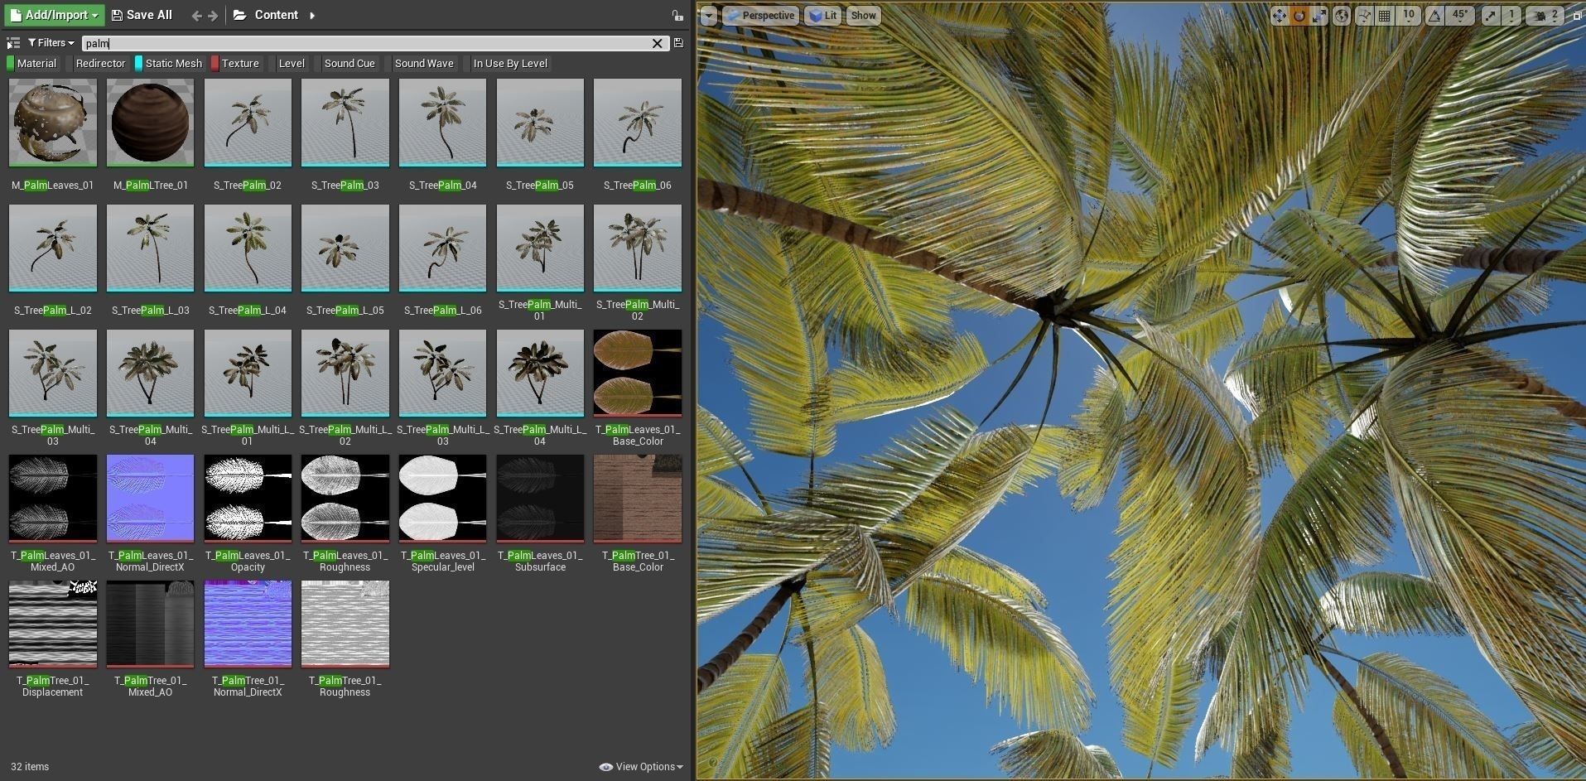Select the T_PalmTree_01_Base_Color texture
This screenshot has width=1586, height=781.
tap(638, 498)
